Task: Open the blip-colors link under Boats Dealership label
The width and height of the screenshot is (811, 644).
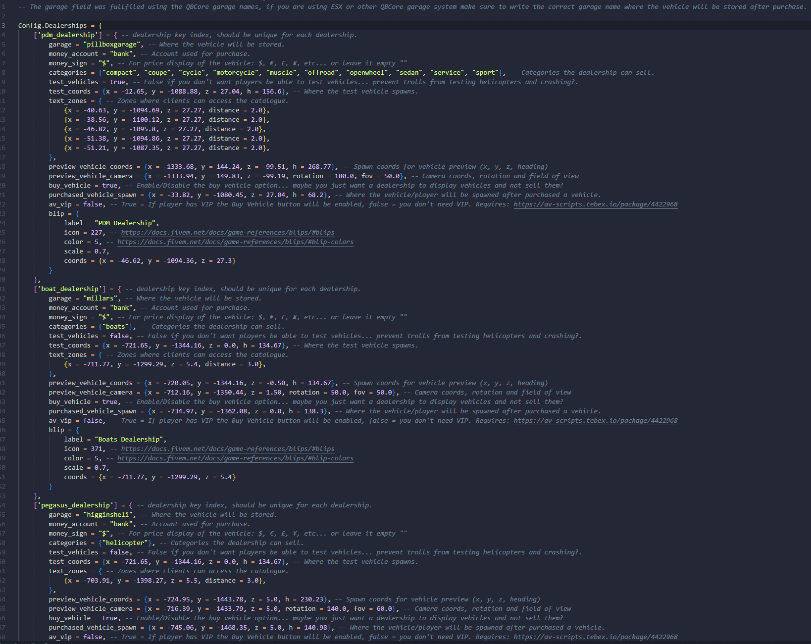Action: (236, 458)
